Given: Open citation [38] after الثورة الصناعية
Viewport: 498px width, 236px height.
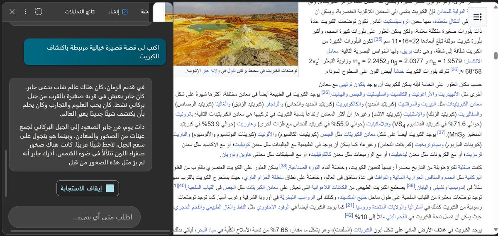Looking at the screenshot, I should pos(283,166).
